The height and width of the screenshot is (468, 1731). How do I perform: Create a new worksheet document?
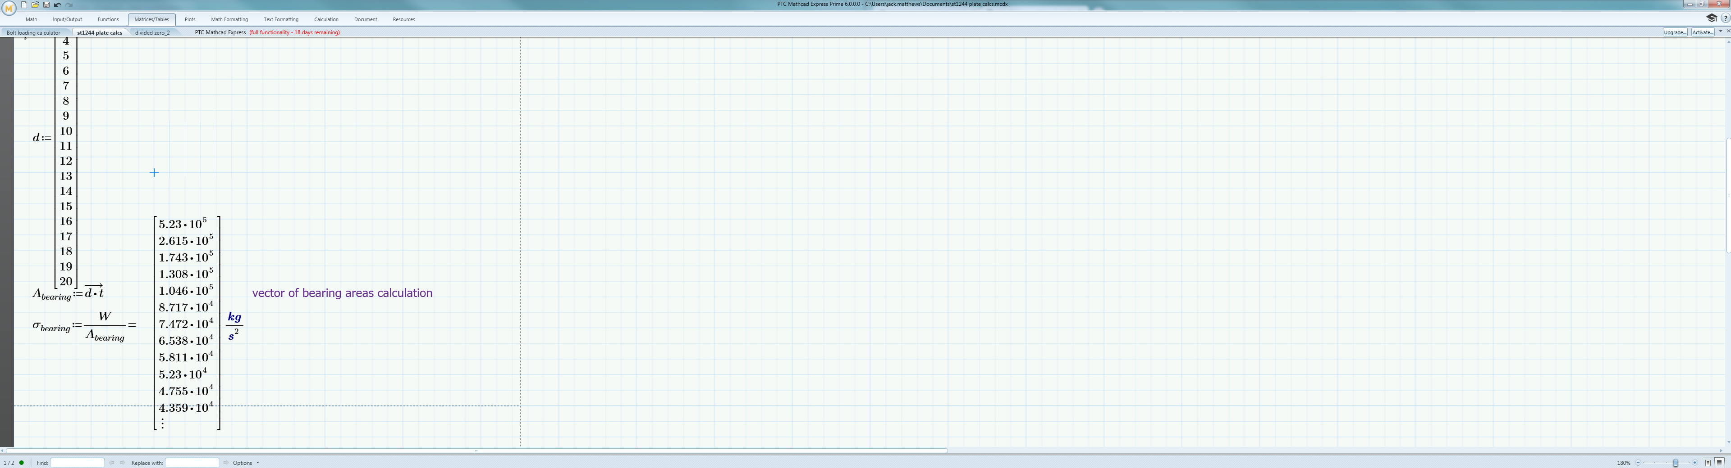[x=24, y=4]
